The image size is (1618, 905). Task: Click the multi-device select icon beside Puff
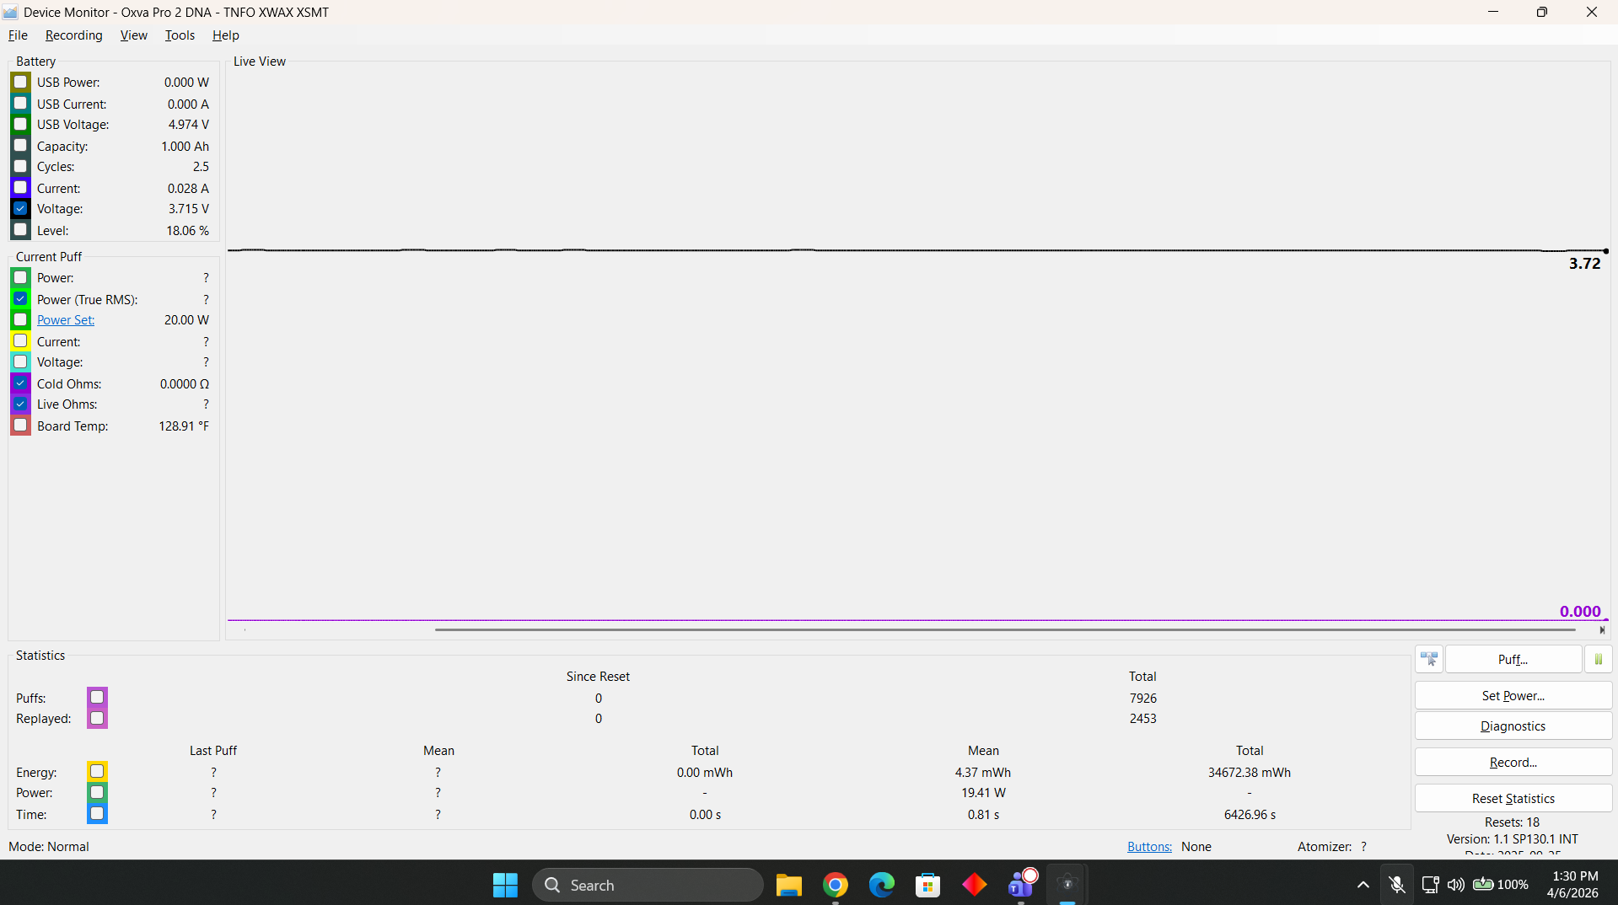1429,660
